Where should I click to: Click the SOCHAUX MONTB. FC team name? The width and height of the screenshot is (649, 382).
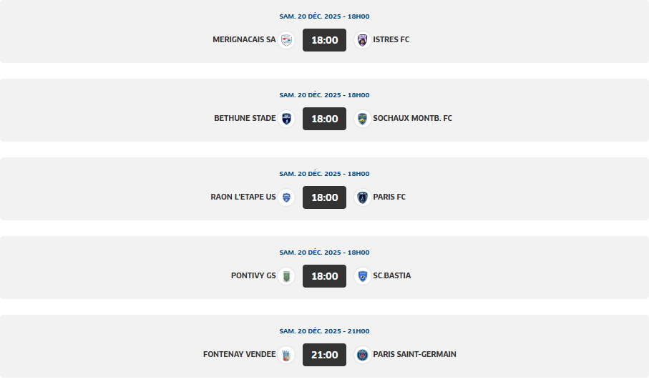(412, 119)
